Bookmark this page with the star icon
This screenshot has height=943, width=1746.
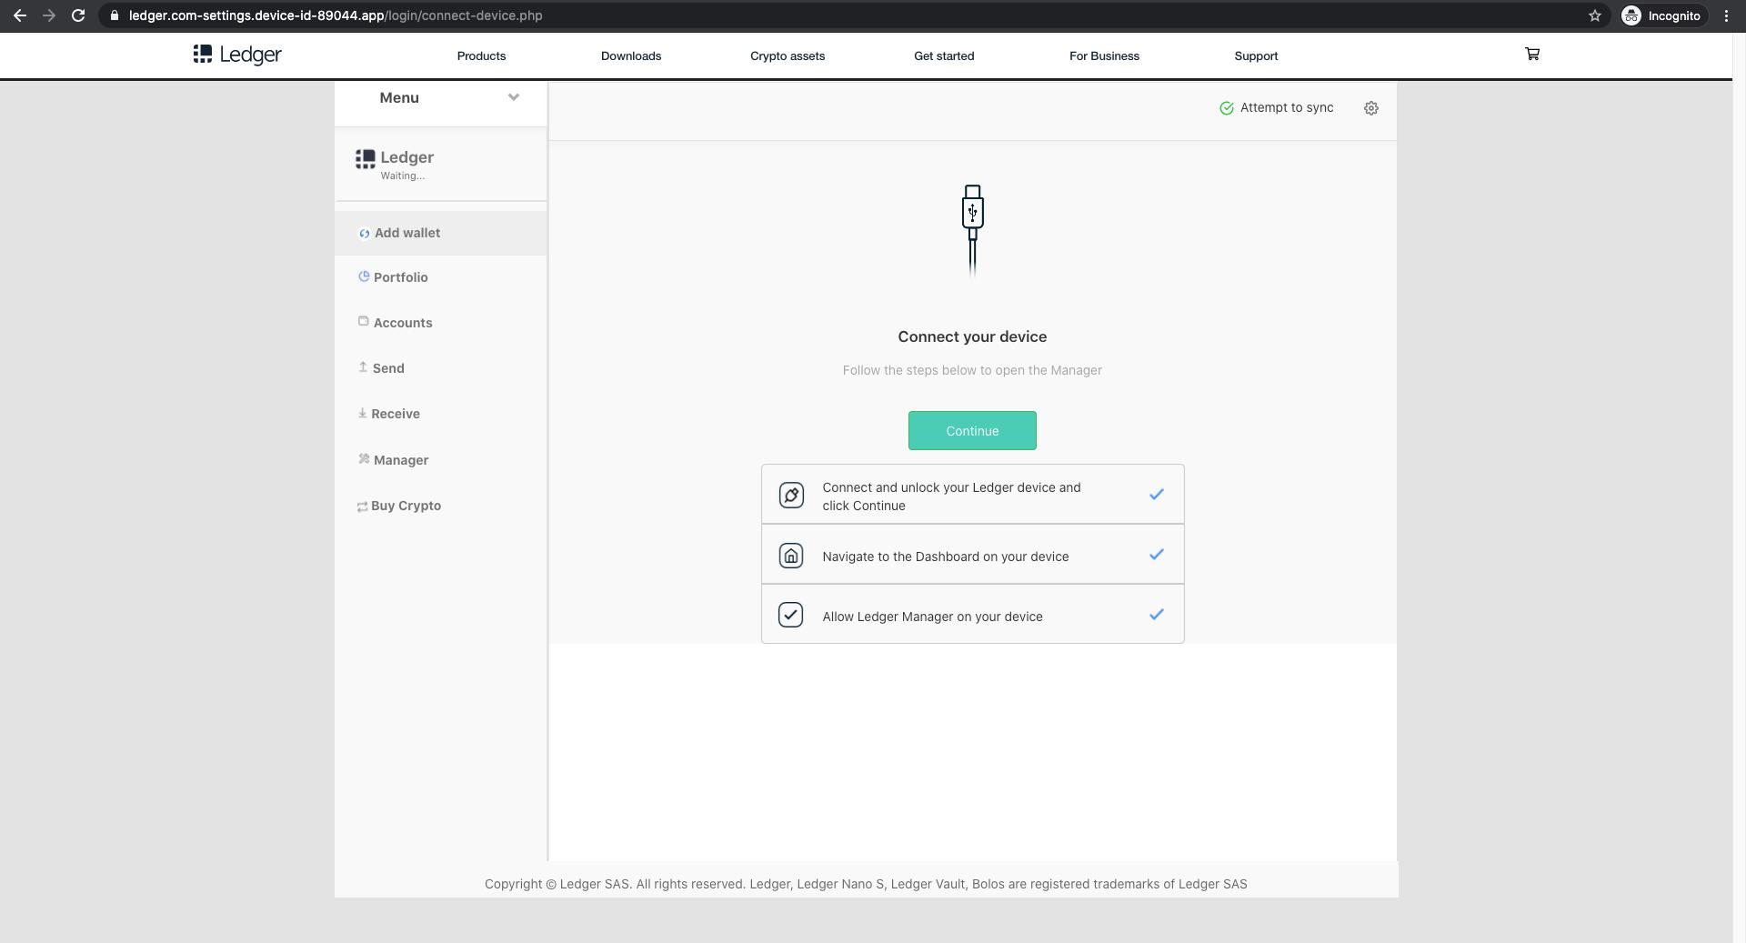point(1594,15)
